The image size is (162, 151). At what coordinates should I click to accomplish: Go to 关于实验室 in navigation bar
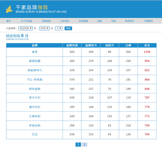(27, 21)
